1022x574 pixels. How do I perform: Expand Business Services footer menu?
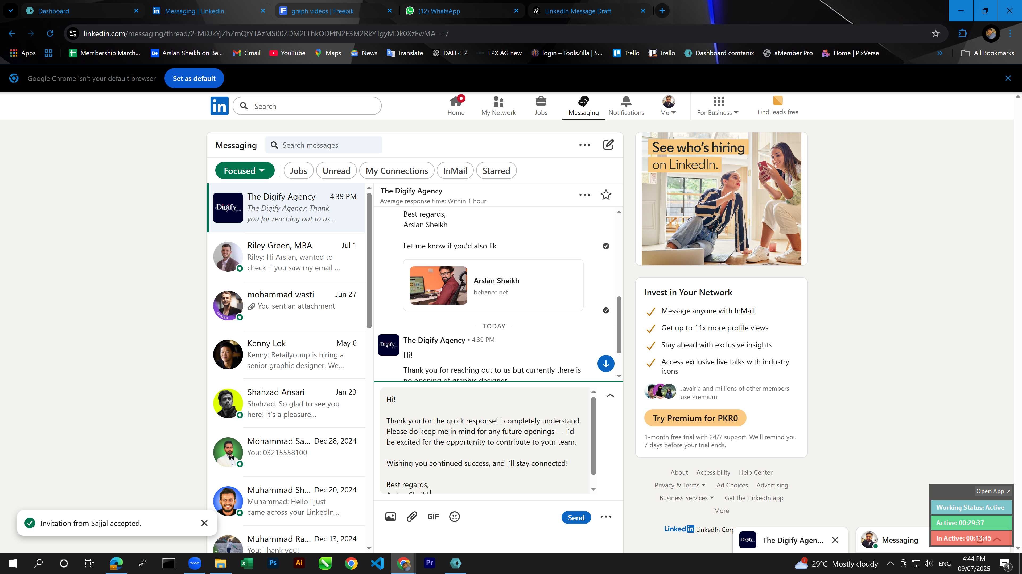(686, 498)
